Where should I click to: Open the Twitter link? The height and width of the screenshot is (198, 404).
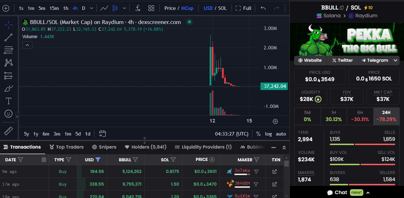pyautogui.click(x=342, y=60)
